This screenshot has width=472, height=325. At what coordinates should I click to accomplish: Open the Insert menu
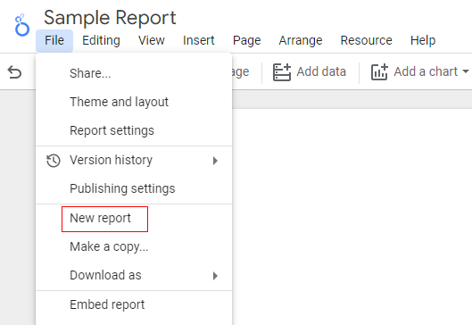[x=199, y=41]
